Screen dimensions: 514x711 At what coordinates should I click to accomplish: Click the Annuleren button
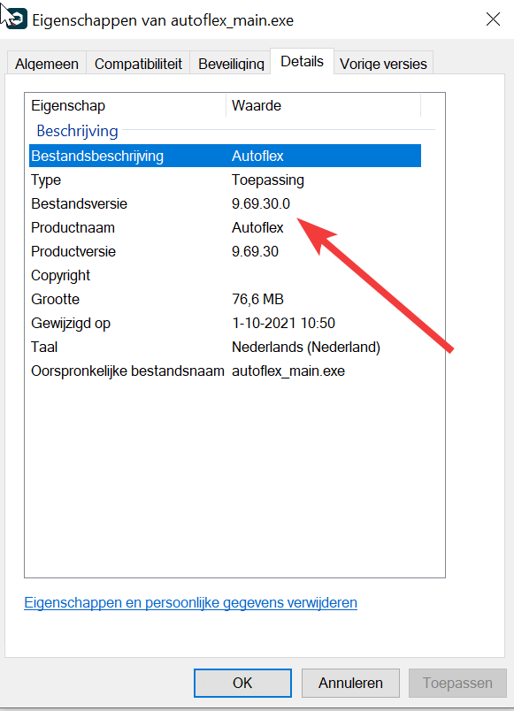point(350,683)
